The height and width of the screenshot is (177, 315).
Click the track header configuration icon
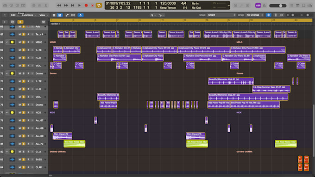click(43, 22)
